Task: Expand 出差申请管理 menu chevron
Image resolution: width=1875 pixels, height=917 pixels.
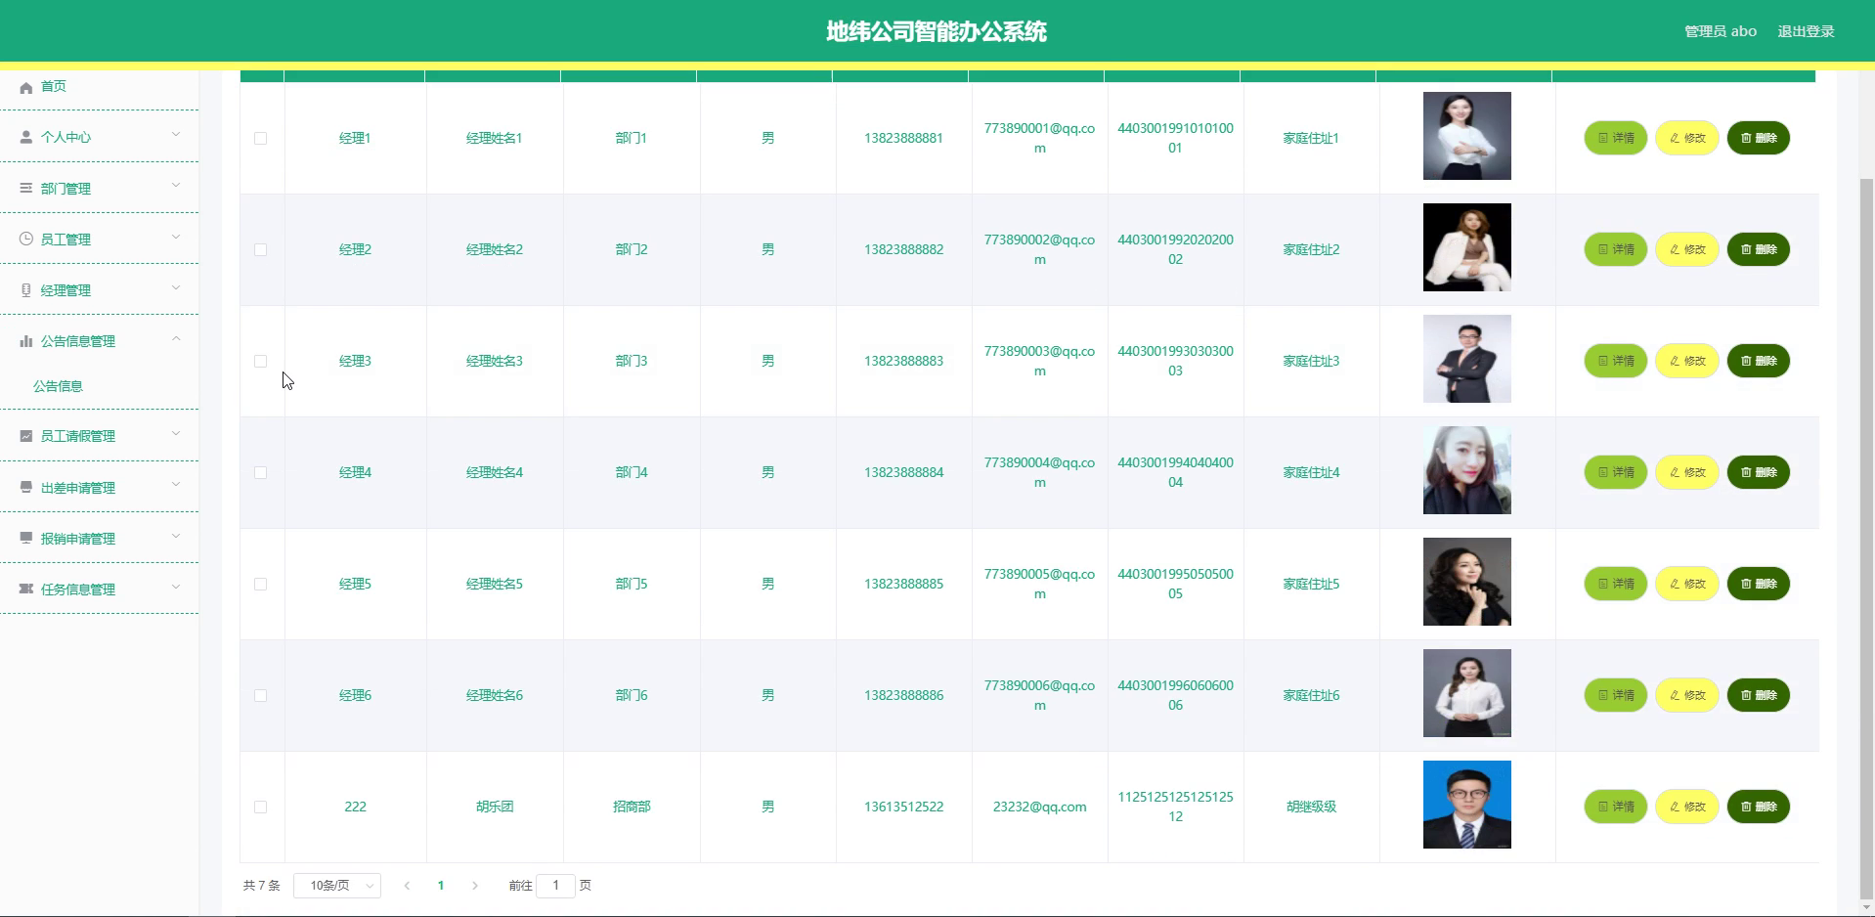Action: pos(176,484)
